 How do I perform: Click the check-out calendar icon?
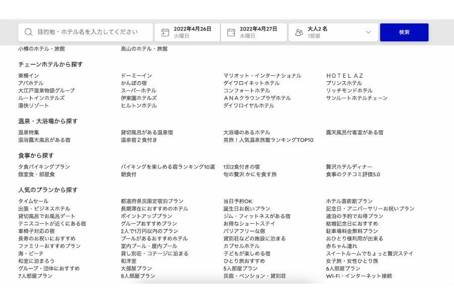(232, 32)
